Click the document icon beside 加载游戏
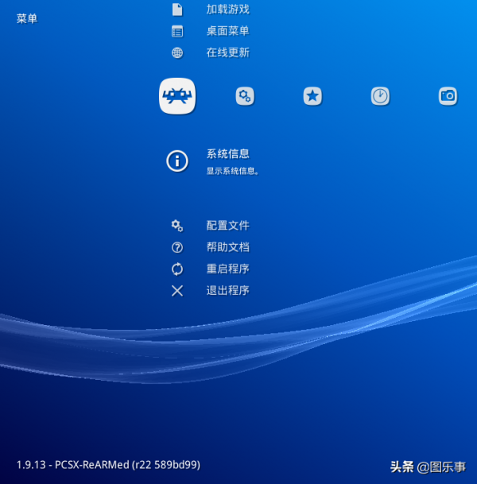 point(177,10)
